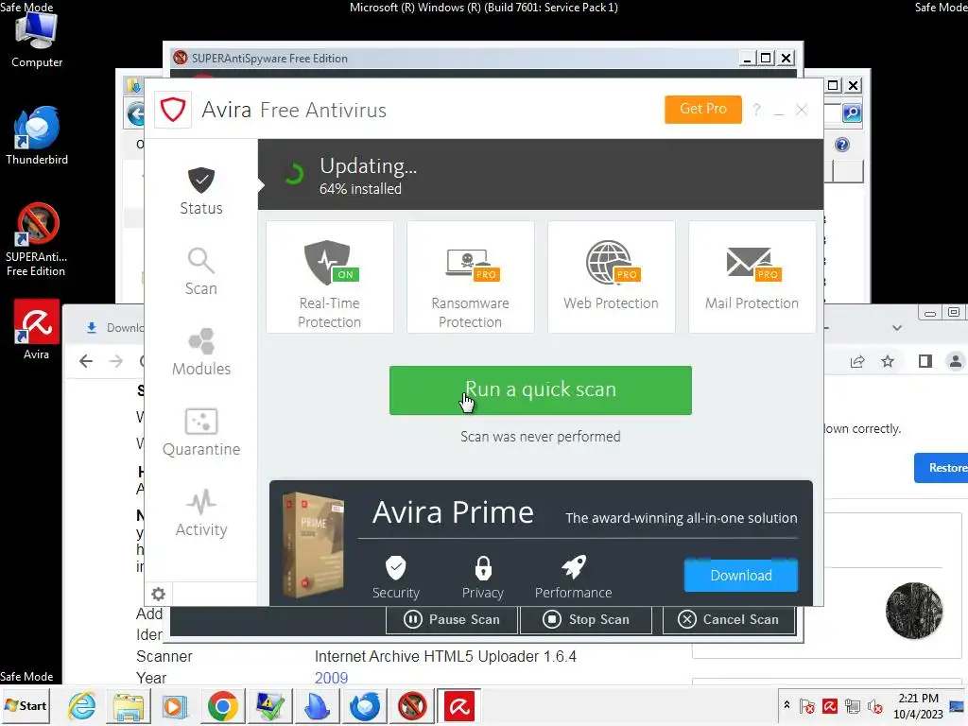968x726 pixels.
Task: Open the Ransomware Protection tile
Action: pos(471,277)
